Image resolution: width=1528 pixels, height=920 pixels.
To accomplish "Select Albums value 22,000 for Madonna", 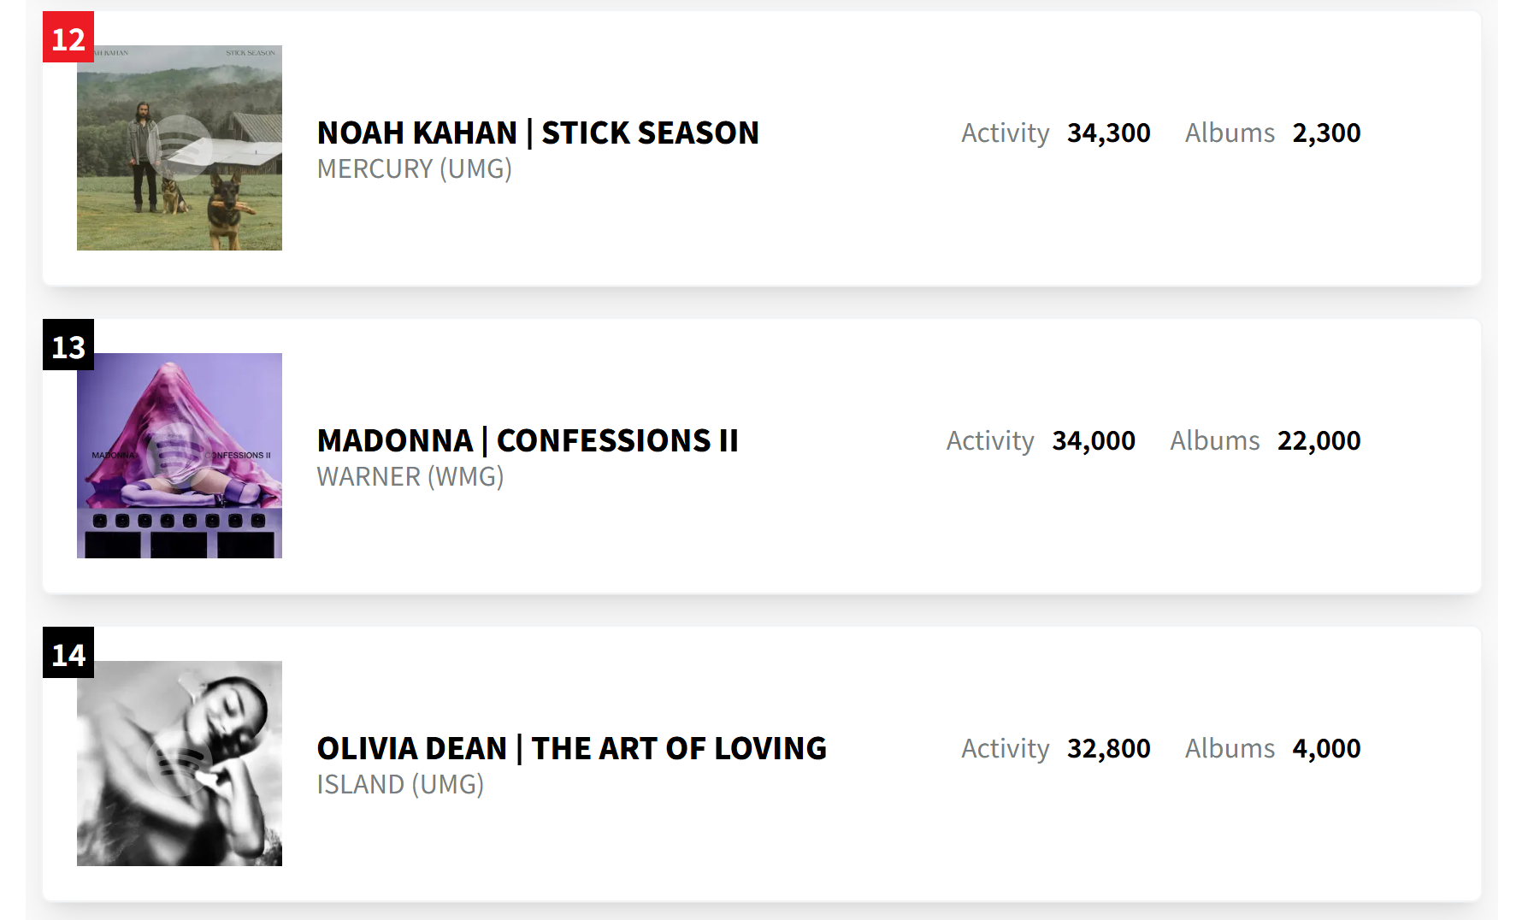I will point(1319,441).
